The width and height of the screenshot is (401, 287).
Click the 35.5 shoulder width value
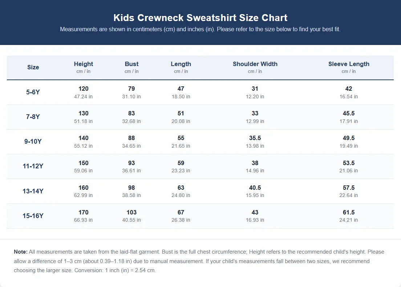pyautogui.click(x=255, y=138)
